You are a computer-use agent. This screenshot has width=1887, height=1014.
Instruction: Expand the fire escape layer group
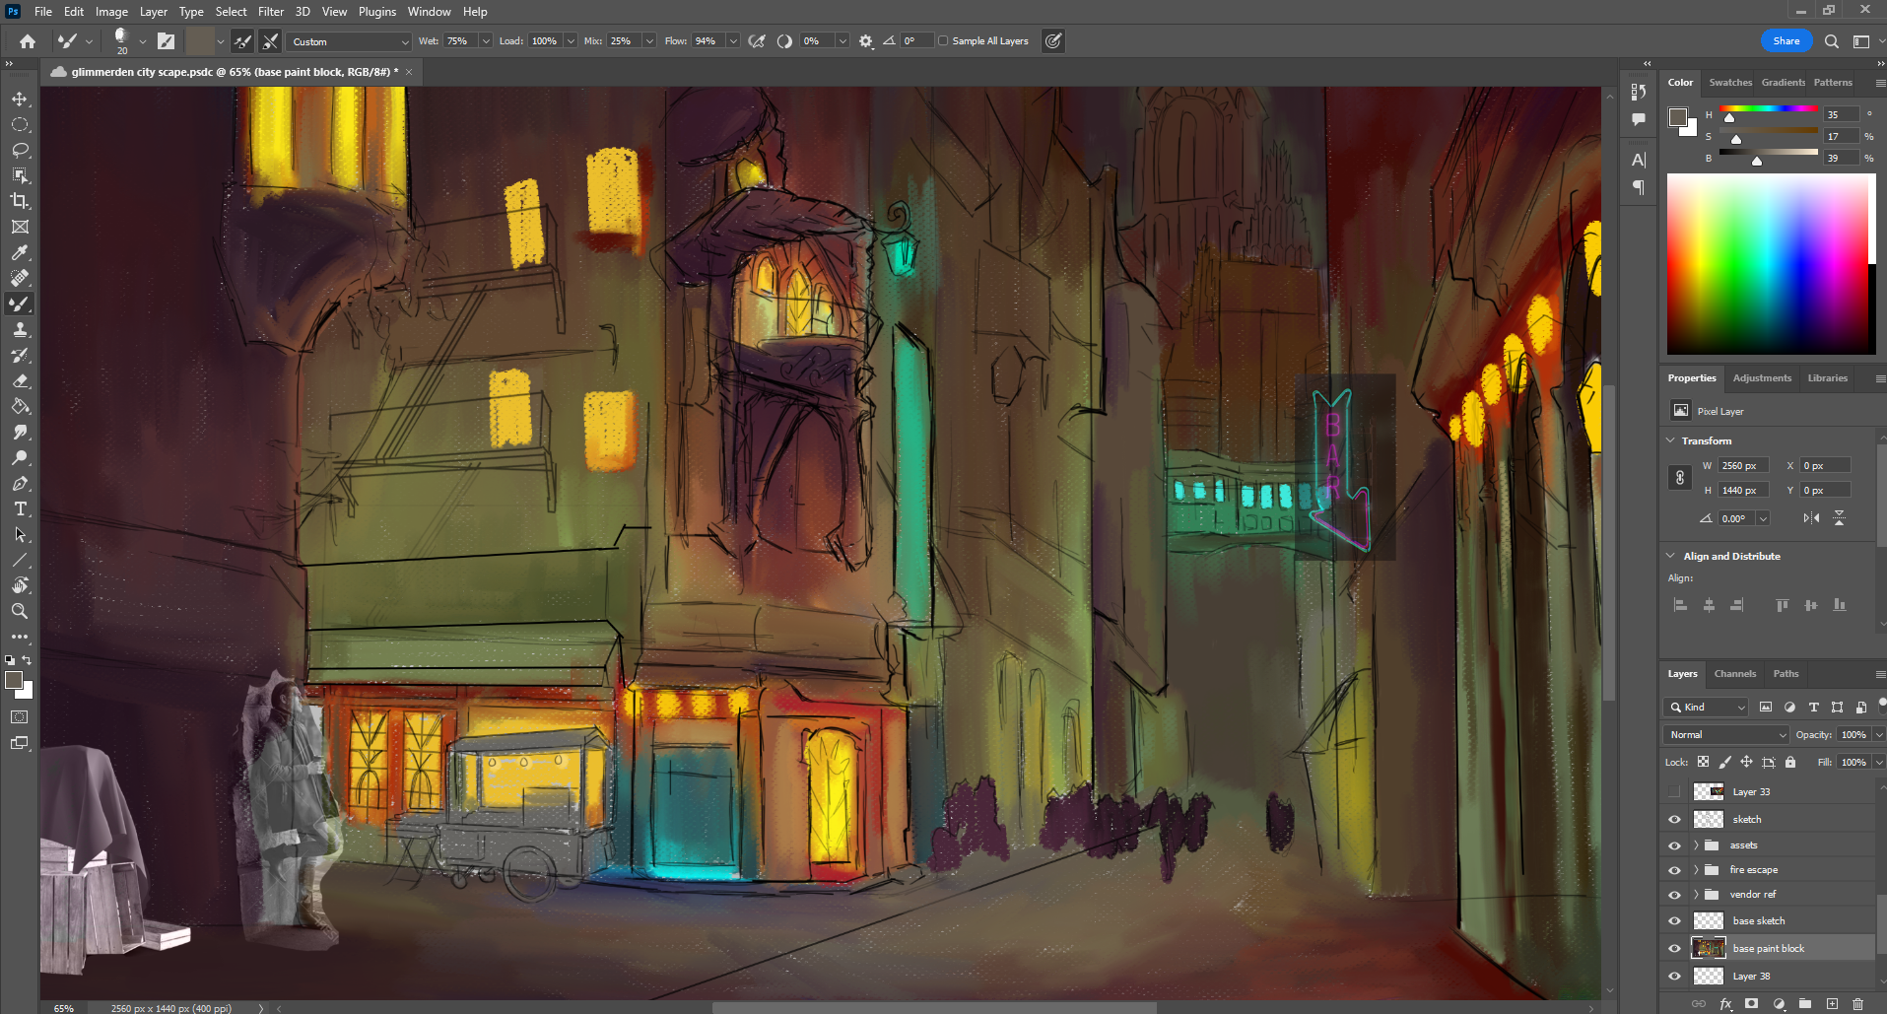click(1697, 870)
